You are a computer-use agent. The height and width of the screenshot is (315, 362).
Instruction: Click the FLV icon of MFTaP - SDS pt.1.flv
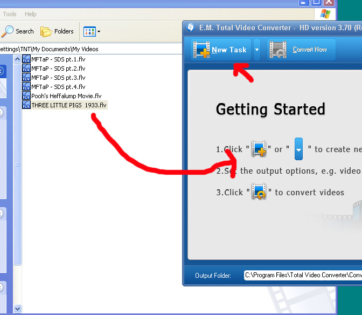point(26,59)
